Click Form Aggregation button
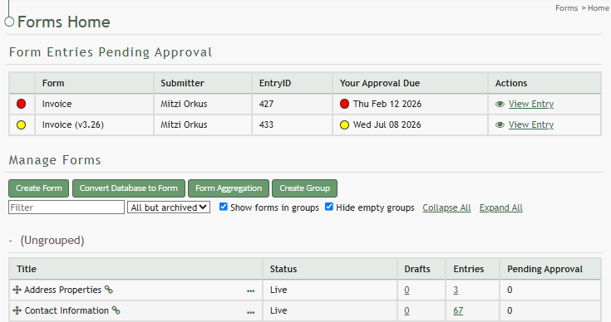Screen dimensions: 611x322 coord(229,188)
